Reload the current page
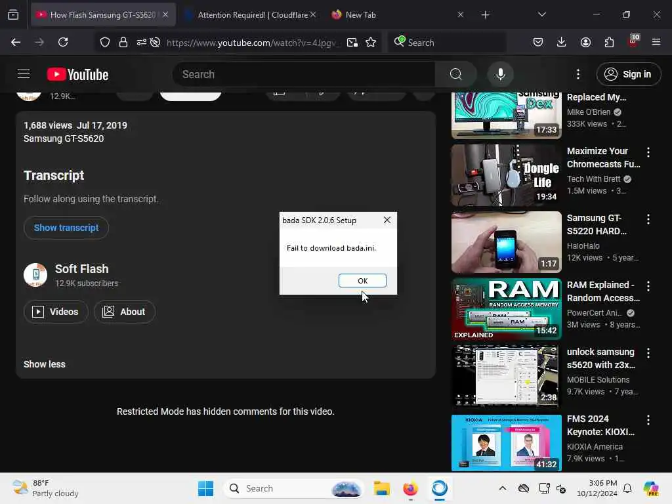This screenshot has height=504, width=672. pos(63,42)
